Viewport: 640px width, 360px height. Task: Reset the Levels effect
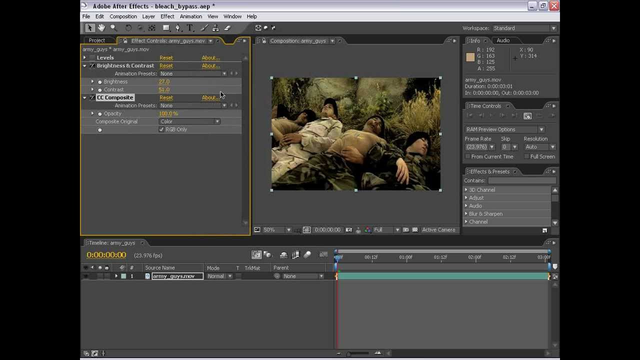point(166,57)
